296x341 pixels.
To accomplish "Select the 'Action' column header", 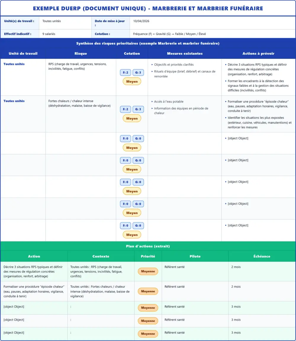I will [34, 256].
